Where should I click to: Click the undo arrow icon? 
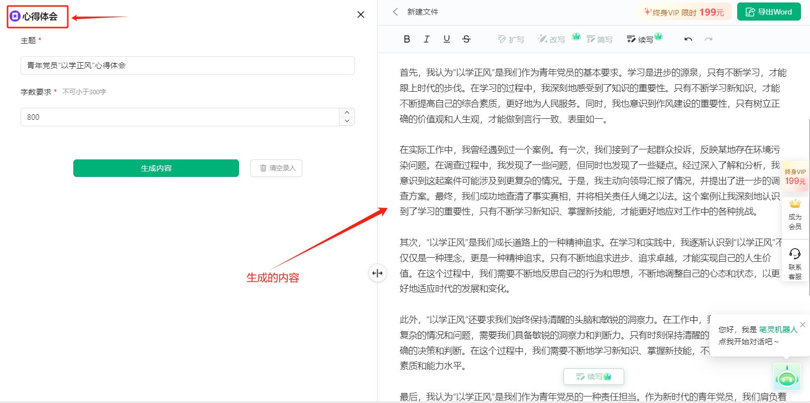(688, 39)
